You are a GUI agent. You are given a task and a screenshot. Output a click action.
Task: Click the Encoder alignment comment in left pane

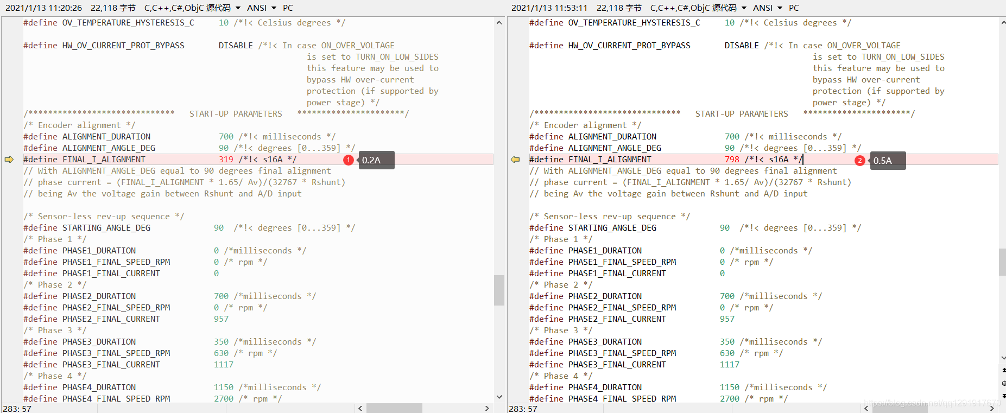tap(79, 125)
